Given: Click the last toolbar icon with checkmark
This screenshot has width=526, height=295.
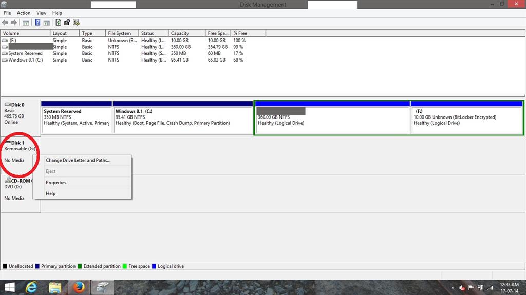Looking at the screenshot, I should (76, 23).
